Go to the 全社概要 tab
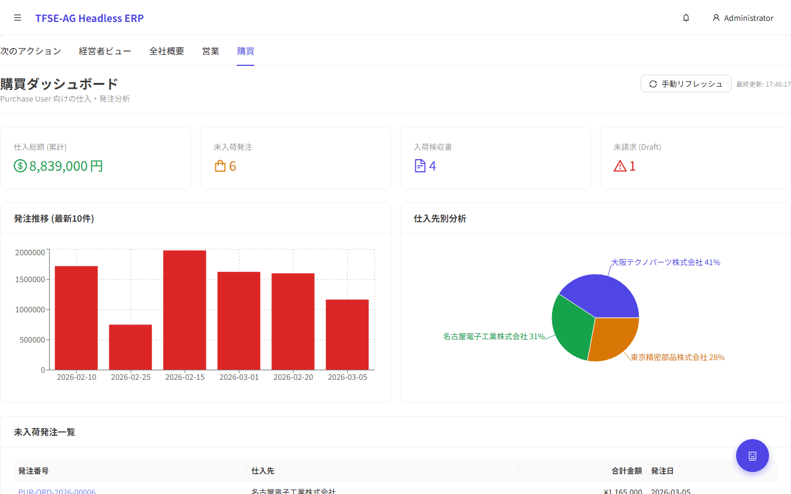The width and height of the screenshot is (791, 494). (x=166, y=51)
